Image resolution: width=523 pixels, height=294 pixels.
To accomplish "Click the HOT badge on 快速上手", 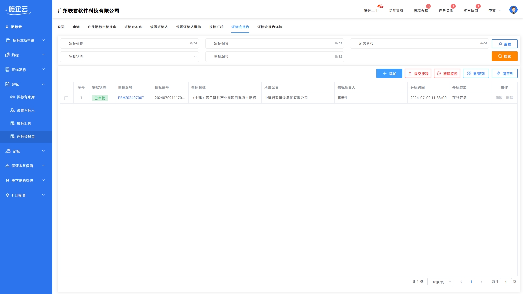I will pyautogui.click(x=380, y=6).
